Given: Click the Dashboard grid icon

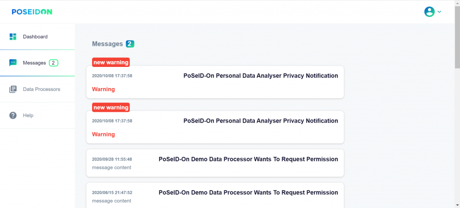Looking at the screenshot, I should [13, 37].
